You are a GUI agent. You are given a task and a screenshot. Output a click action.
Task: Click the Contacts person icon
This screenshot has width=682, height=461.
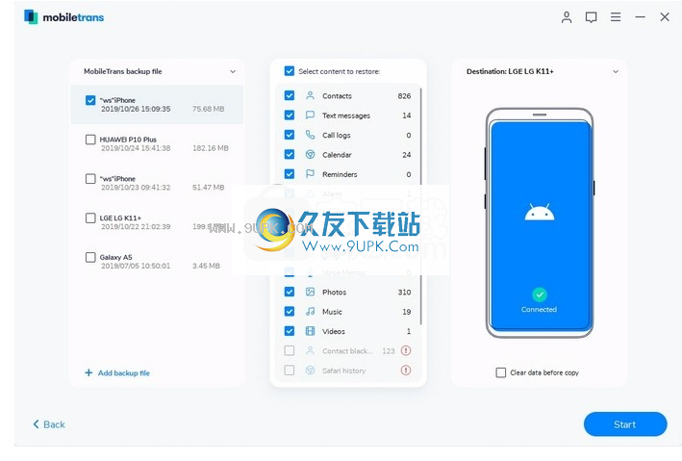pos(310,95)
